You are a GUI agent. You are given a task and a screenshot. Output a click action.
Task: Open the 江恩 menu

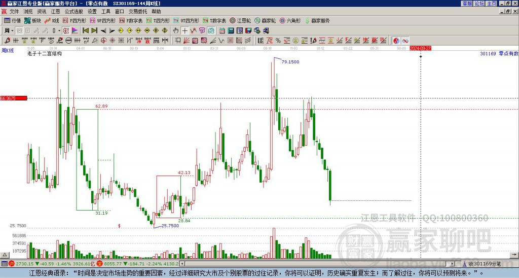point(55,12)
